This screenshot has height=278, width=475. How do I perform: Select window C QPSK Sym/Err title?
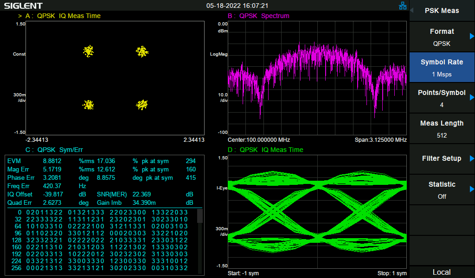point(54,150)
